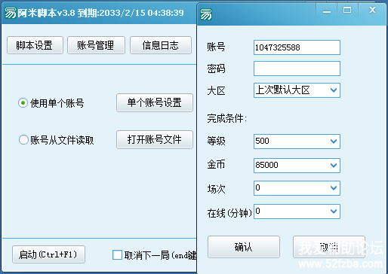388x274 pixels.
Task: Close the account dialog window
Action: (372, 11)
